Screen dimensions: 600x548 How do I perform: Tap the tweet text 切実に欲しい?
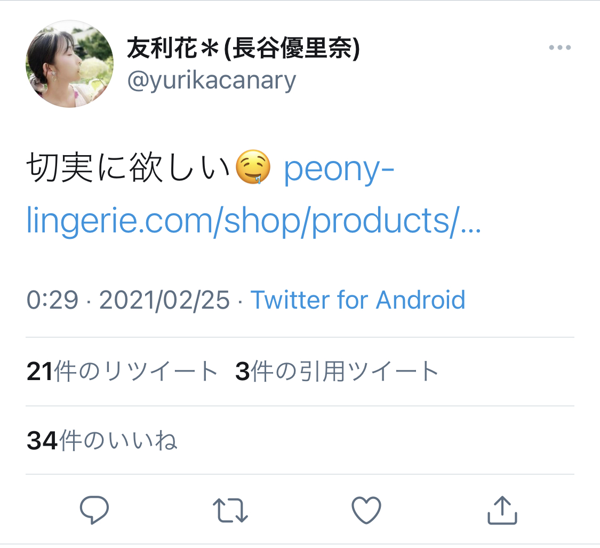pos(128,170)
